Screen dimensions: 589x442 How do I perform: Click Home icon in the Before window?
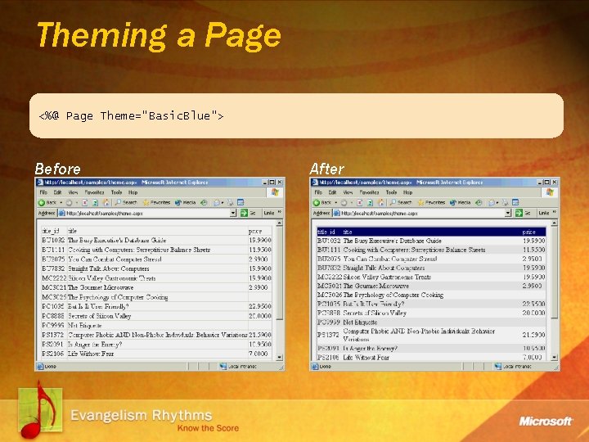[106, 203]
